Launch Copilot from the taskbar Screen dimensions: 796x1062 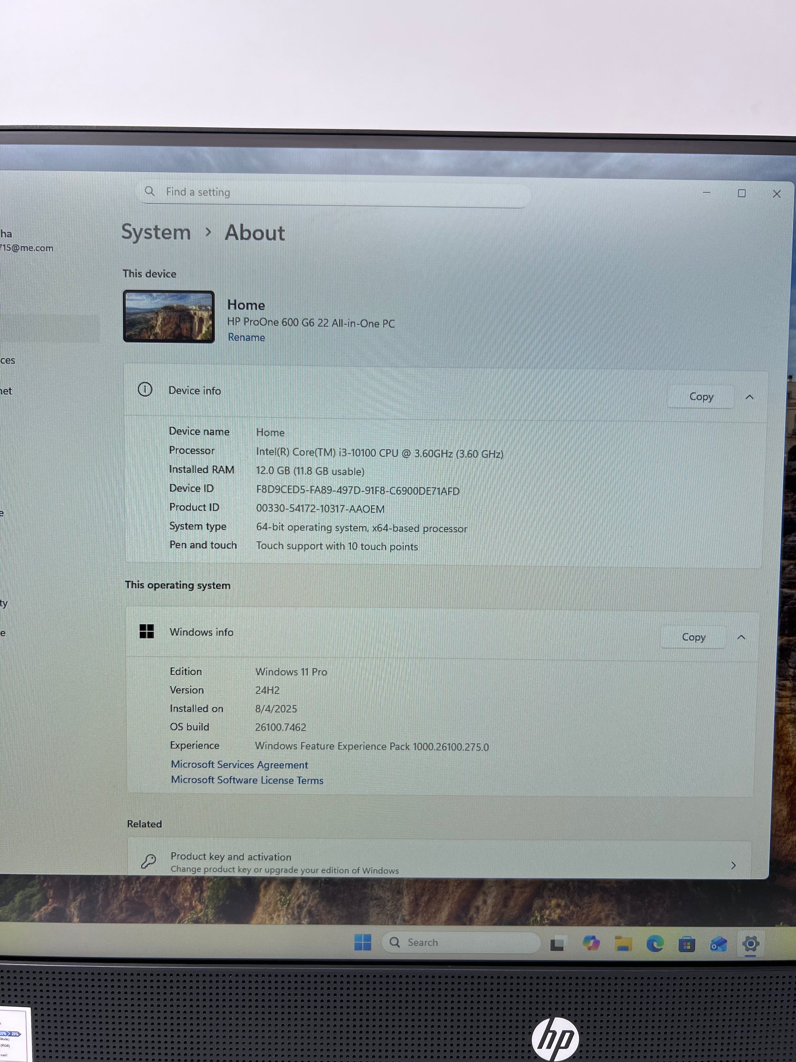[x=591, y=943]
